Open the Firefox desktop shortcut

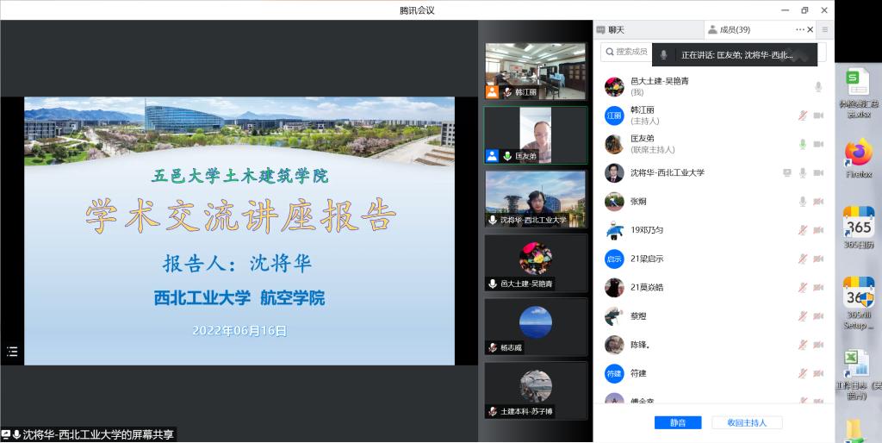[x=858, y=159]
